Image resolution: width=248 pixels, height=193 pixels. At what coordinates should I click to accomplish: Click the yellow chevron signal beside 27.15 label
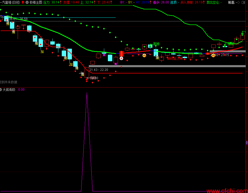point(213,55)
